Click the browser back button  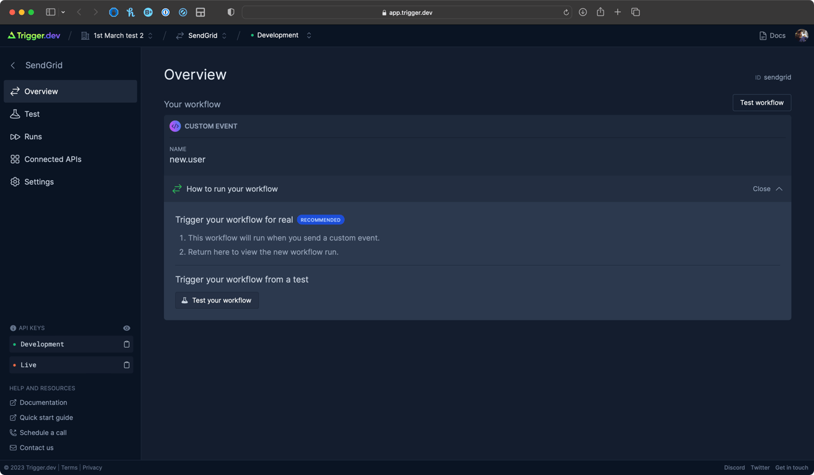79,12
